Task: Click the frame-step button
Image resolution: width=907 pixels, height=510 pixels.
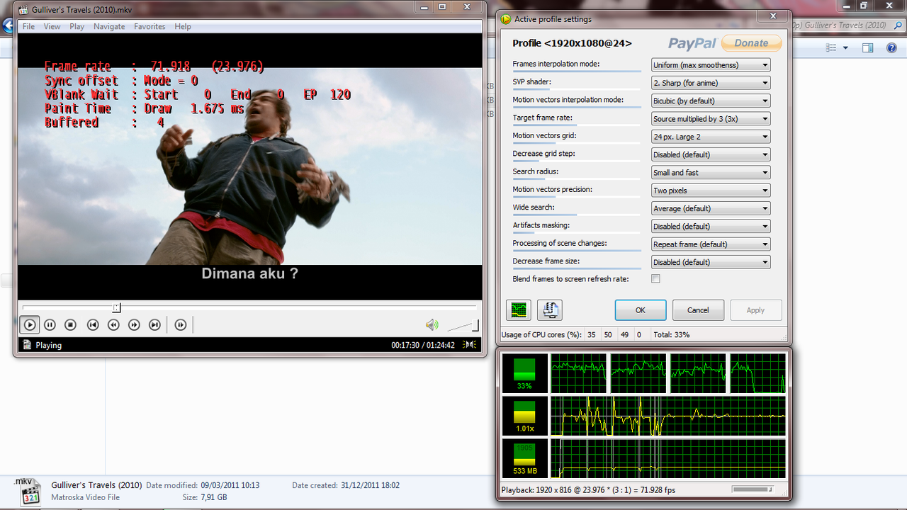Action: pos(181,325)
